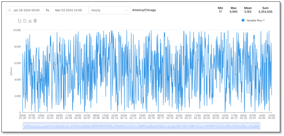Click the clock icon in the date range field
284x136 pixels.
pyautogui.click(x=10, y=10)
